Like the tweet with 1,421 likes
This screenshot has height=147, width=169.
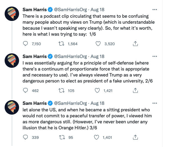coord(97,91)
